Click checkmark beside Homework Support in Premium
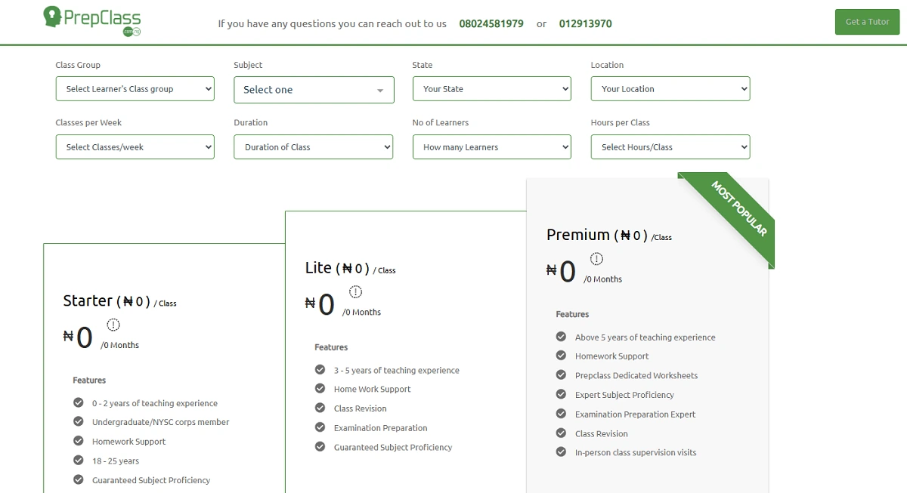 coord(561,356)
